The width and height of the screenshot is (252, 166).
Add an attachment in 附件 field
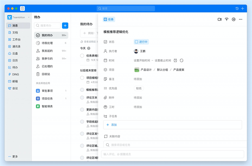coord(138,98)
